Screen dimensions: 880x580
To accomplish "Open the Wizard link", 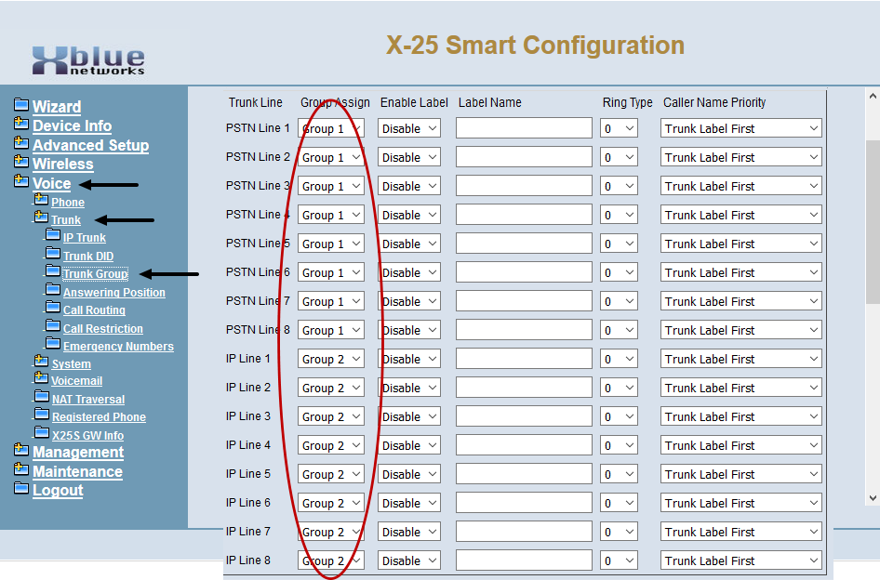I will [x=57, y=107].
